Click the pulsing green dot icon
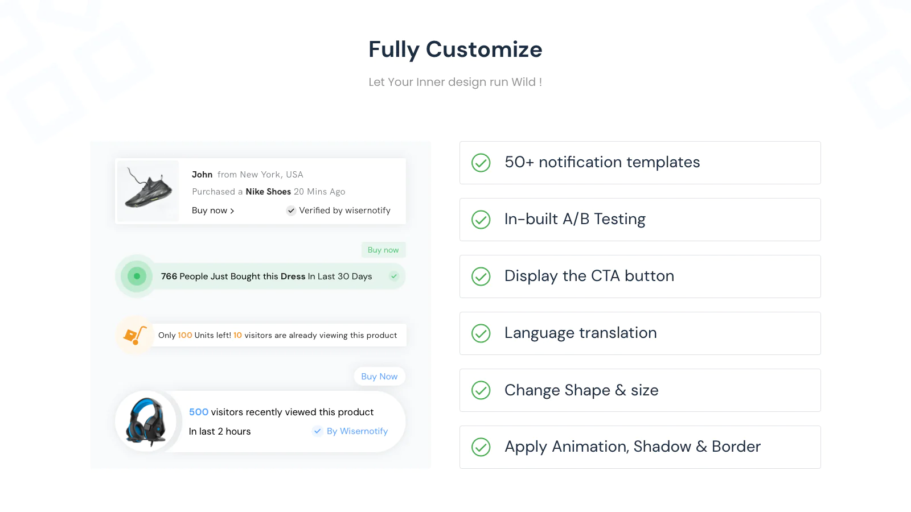Viewport: 911px width, 512px height. 137,276
